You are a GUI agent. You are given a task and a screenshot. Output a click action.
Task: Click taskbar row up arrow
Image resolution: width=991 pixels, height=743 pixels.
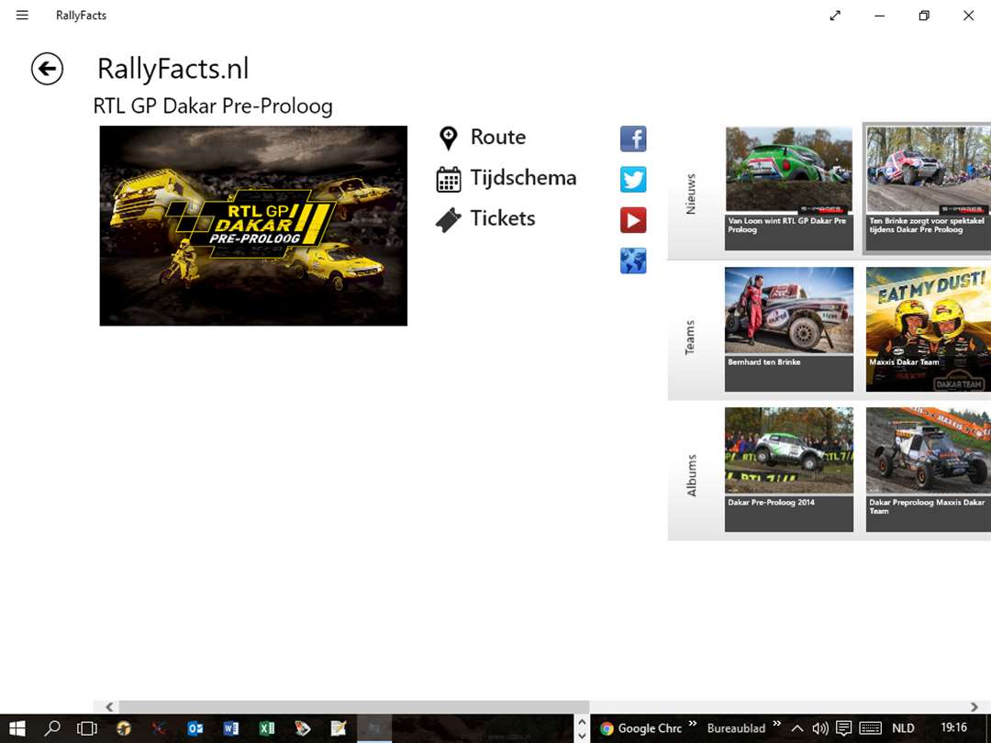click(x=582, y=722)
